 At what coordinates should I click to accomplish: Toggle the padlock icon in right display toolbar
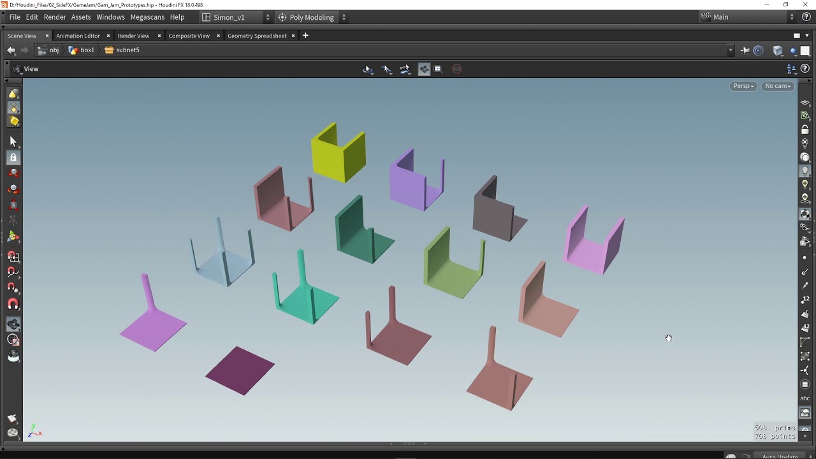tap(805, 129)
